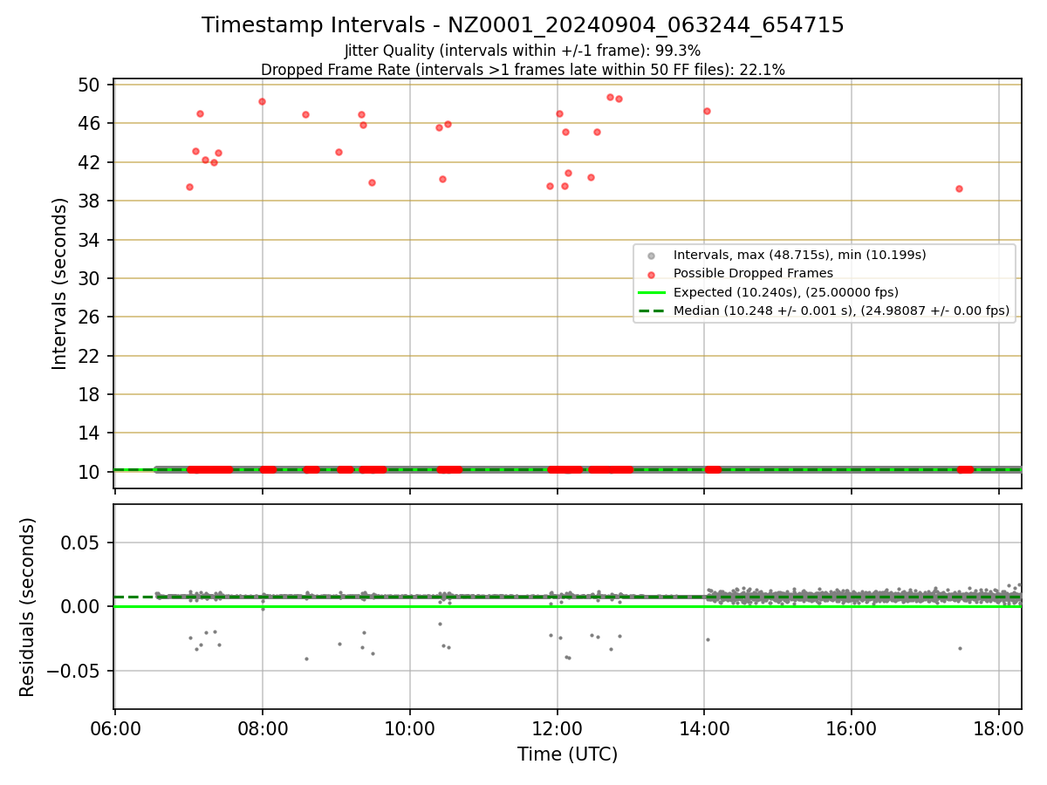Viewport: 1047px width, 785px height.
Task: Click the '10:00' time axis tick label
Action: click(410, 727)
